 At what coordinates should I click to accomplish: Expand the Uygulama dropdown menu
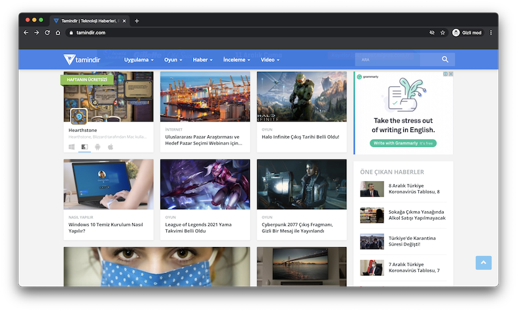click(139, 59)
